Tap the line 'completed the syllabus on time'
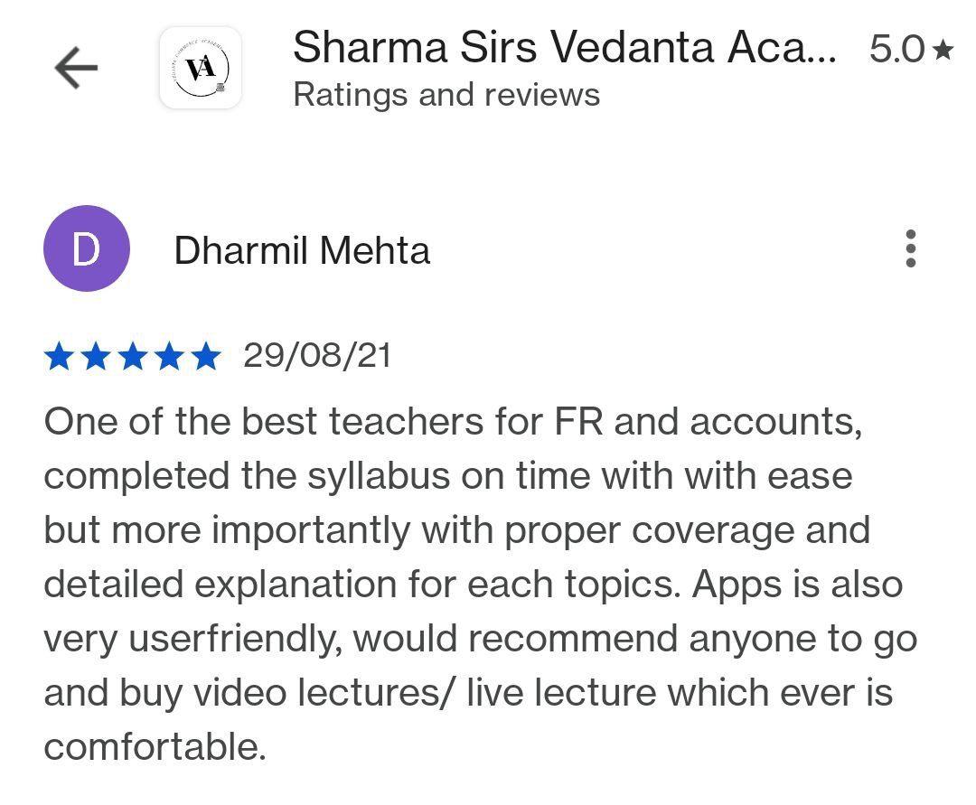 tap(448, 476)
